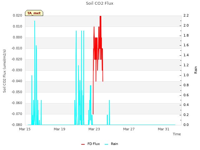Screen dimensions: 200x150
Task: Click the 0.6 right axis value
Action: [x=186, y=95]
